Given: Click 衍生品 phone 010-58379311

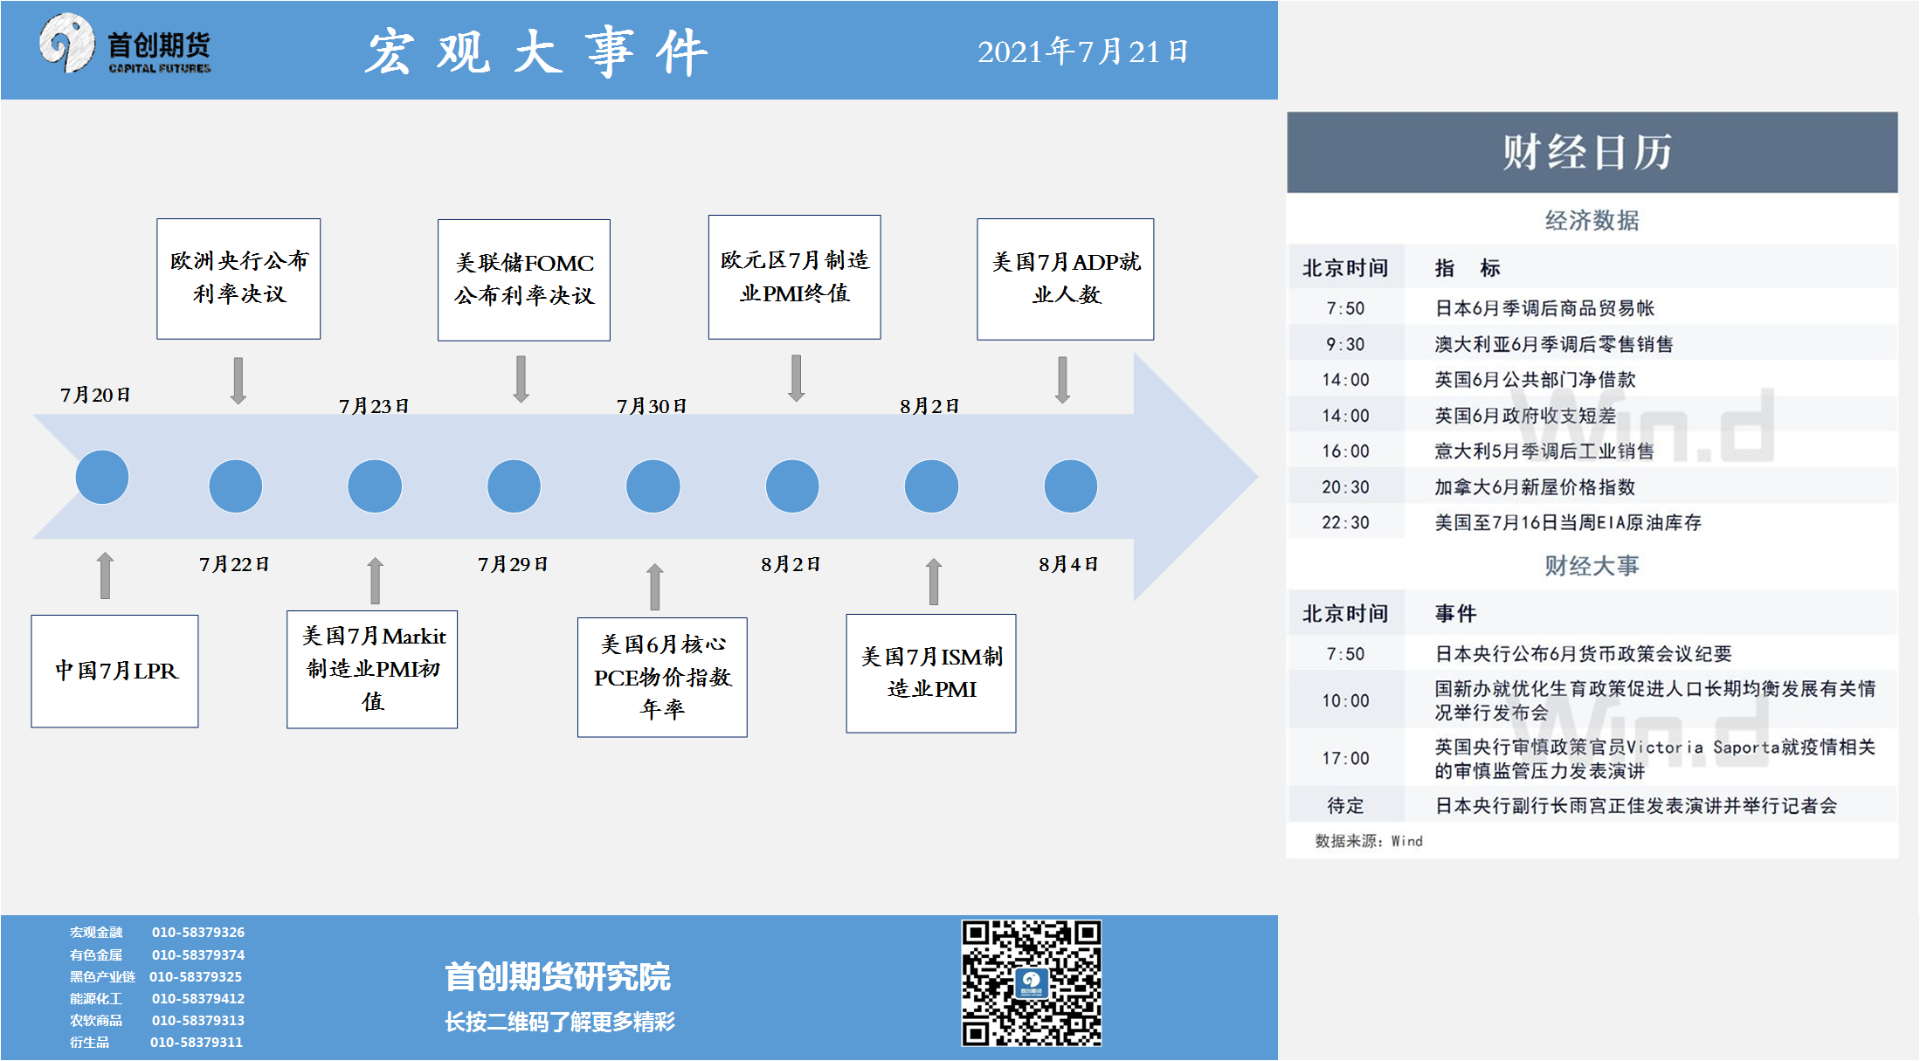Looking at the screenshot, I should [x=197, y=1043].
